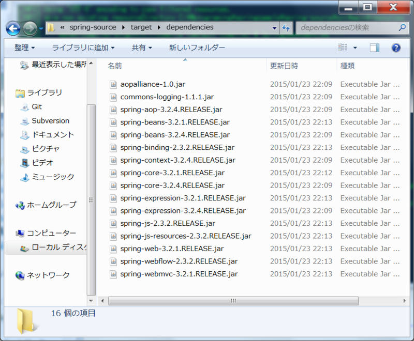Click the search magnifier icon
The width and height of the screenshot is (414, 341).
point(402,27)
